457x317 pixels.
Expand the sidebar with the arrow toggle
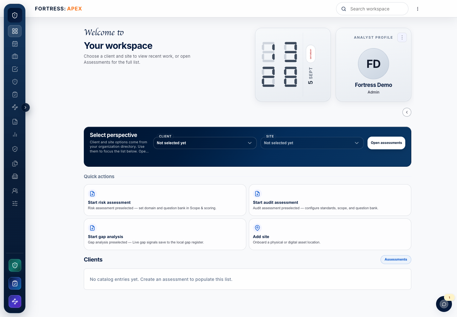click(x=25, y=107)
